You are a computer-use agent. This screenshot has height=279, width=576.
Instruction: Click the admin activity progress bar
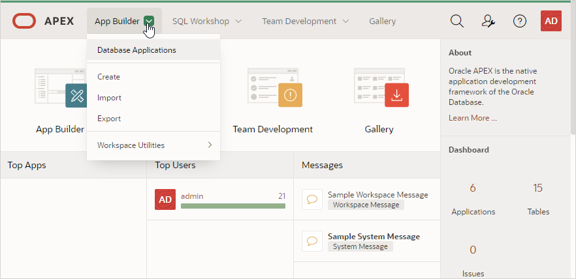(233, 206)
